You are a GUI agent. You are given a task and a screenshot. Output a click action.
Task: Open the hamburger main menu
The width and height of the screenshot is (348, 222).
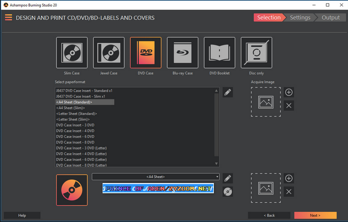click(x=8, y=17)
